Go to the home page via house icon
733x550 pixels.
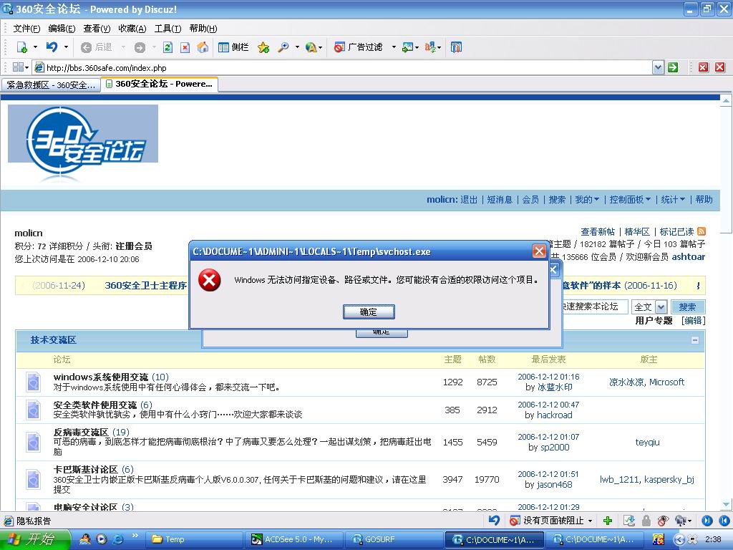pos(203,47)
